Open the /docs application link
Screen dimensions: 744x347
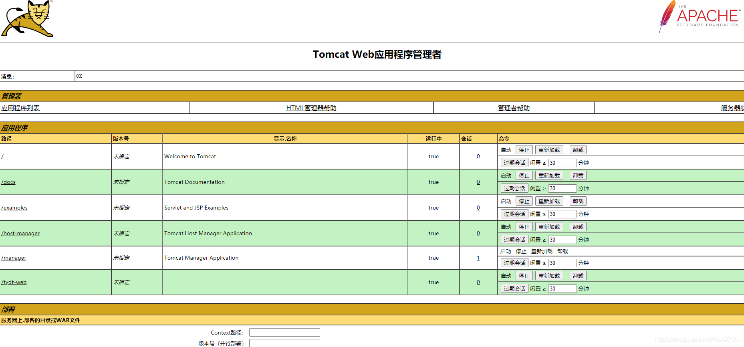[8, 182]
